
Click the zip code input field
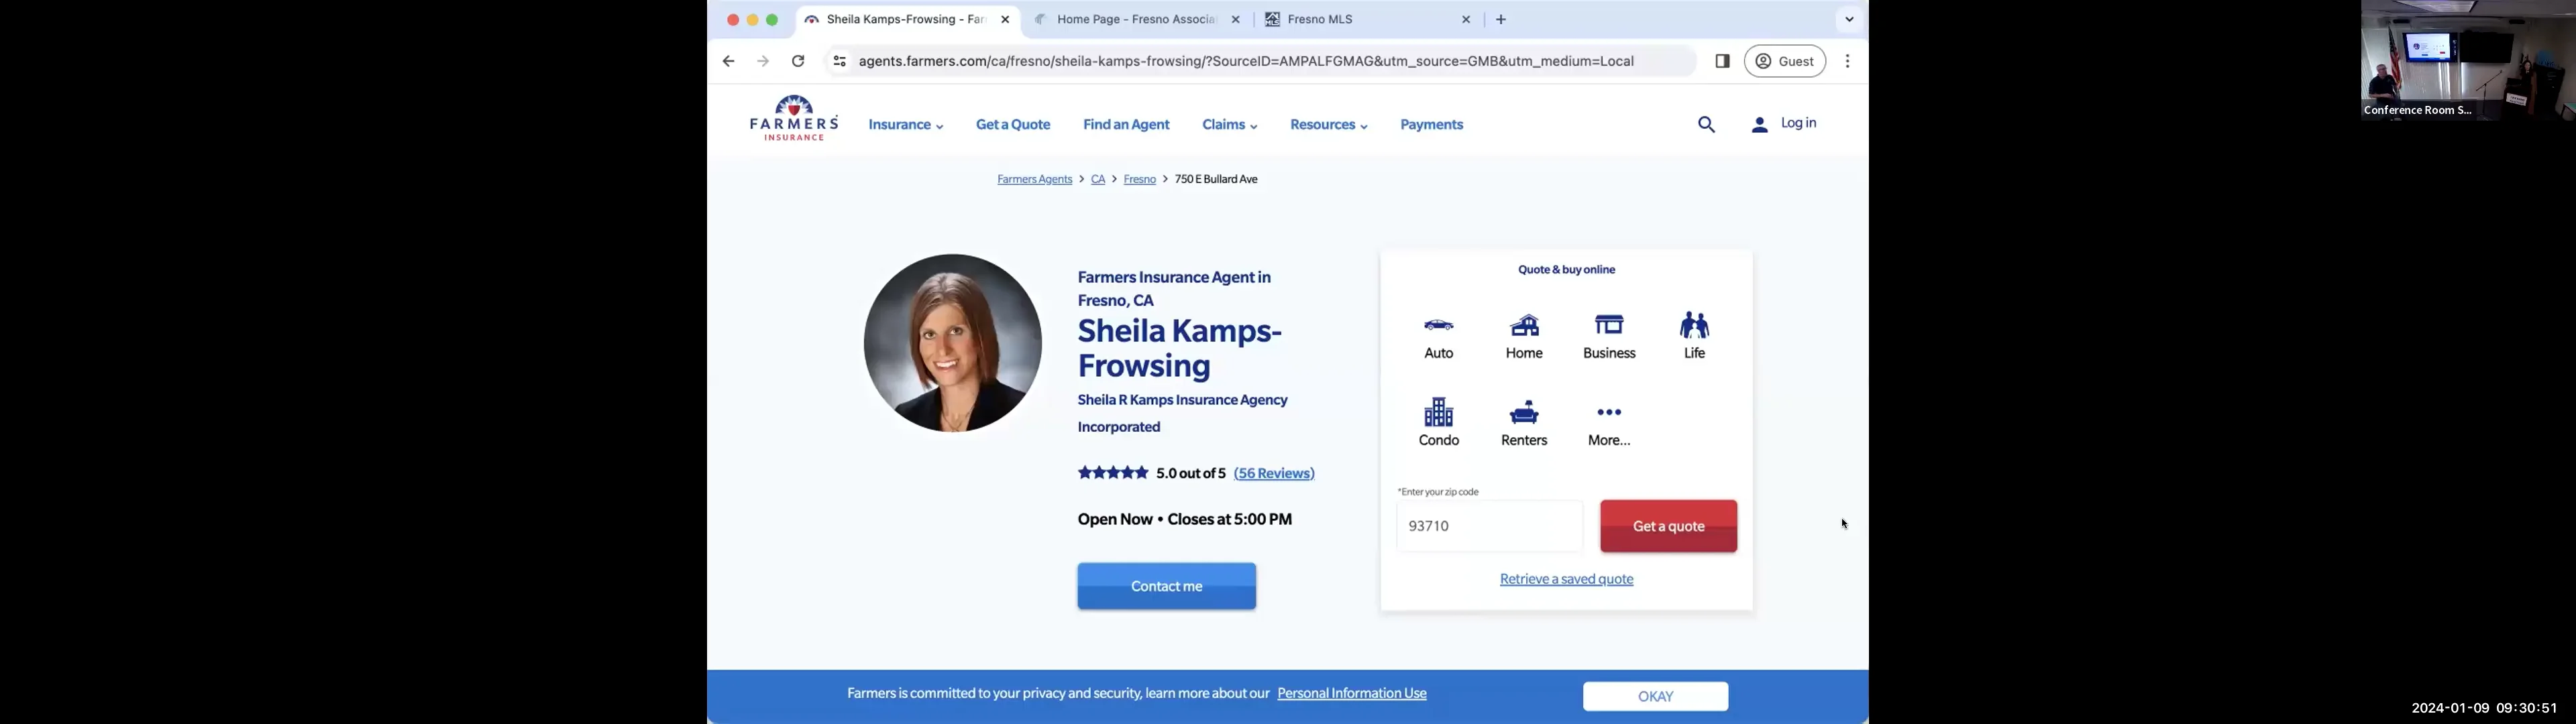click(x=1489, y=526)
